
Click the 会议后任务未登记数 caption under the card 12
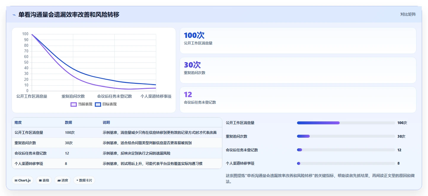(200, 102)
